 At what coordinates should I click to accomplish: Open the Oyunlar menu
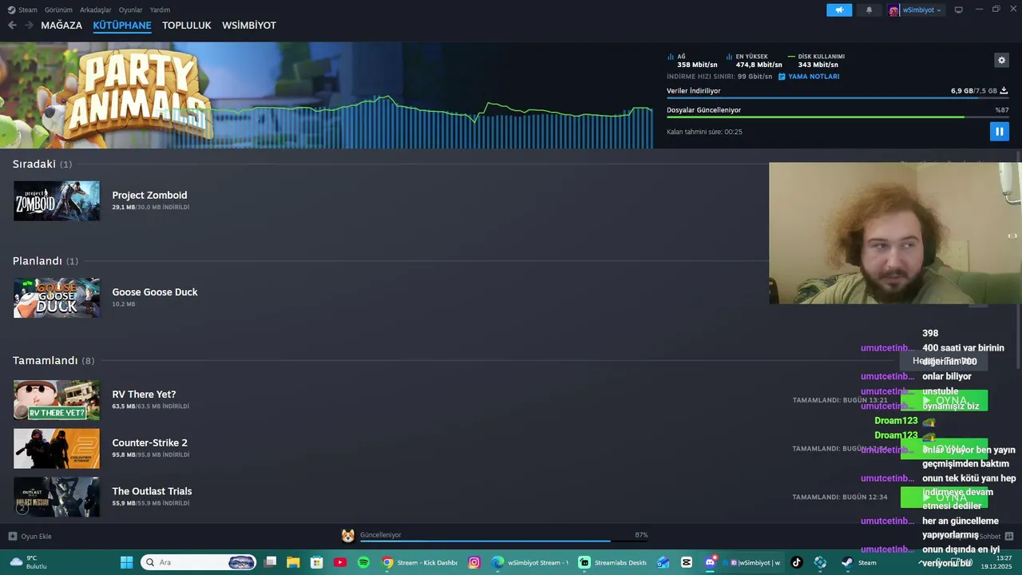pos(131,10)
